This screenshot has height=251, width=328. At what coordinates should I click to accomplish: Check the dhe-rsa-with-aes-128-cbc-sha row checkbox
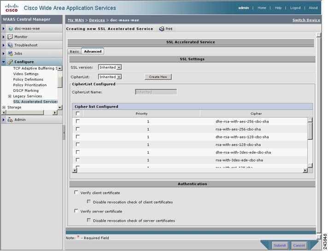[77, 137]
